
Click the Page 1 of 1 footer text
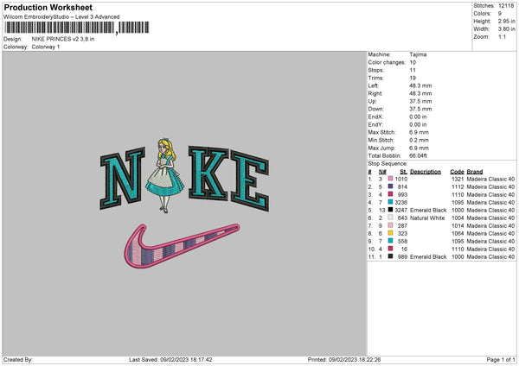(501, 360)
